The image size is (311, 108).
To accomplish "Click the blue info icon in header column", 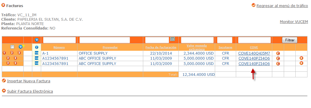I will click(36, 48).
